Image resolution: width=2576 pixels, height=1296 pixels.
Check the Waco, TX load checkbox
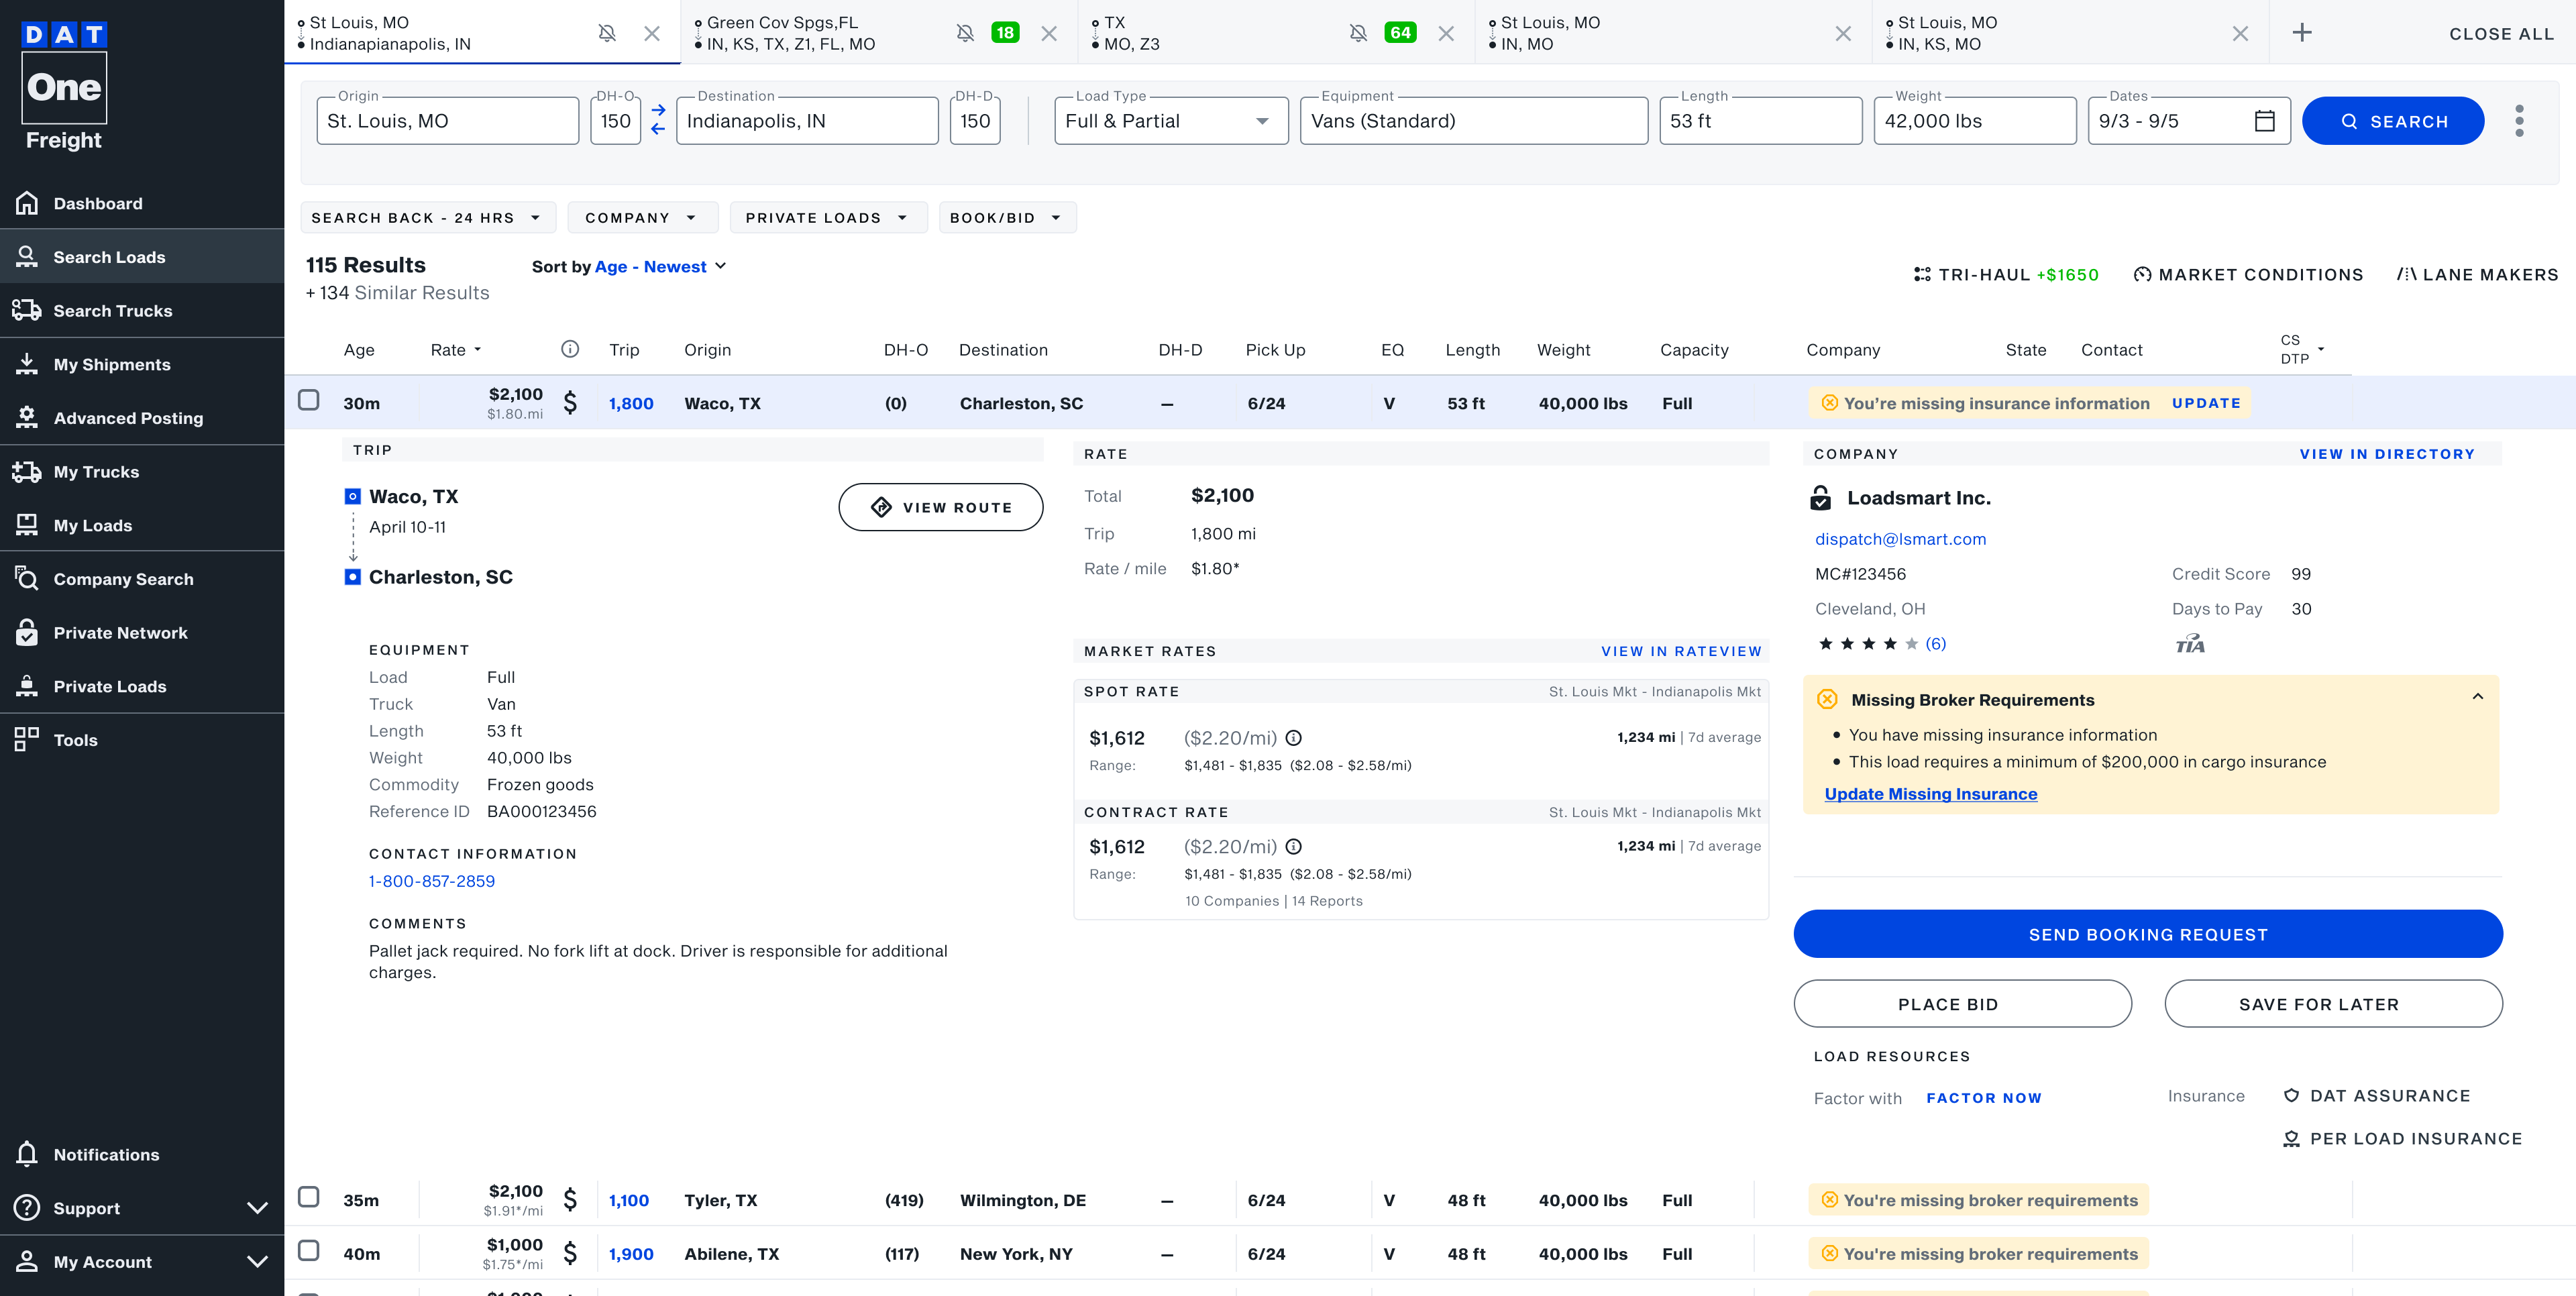pos(309,401)
